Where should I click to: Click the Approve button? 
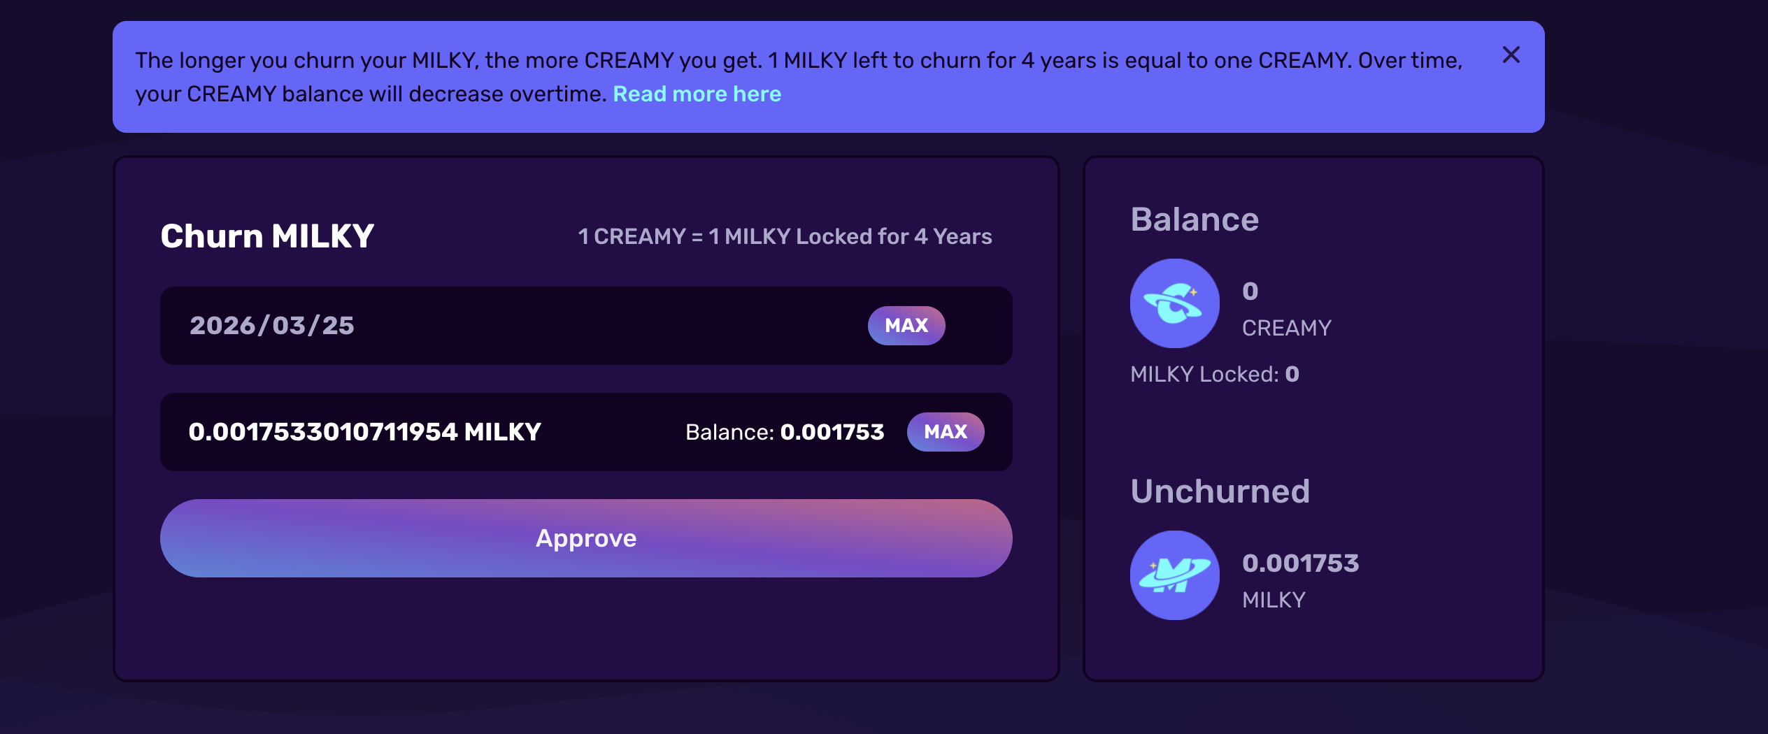(x=586, y=538)
